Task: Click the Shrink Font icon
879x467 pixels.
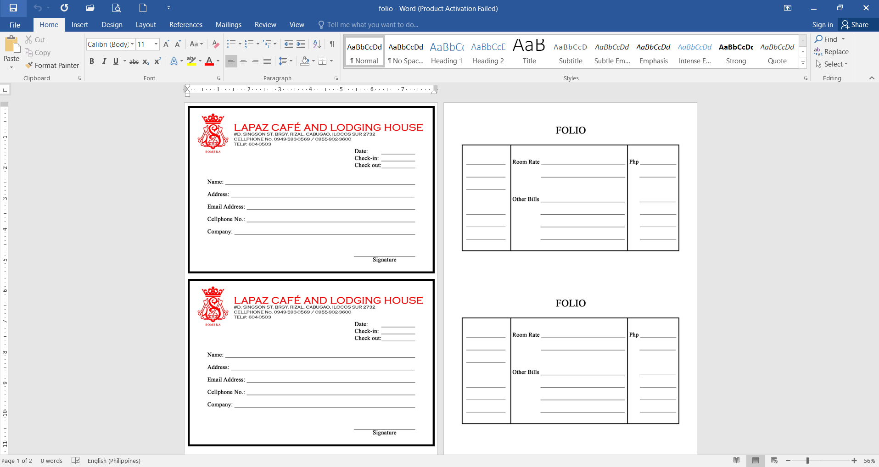Action: [x=178, y=44]
